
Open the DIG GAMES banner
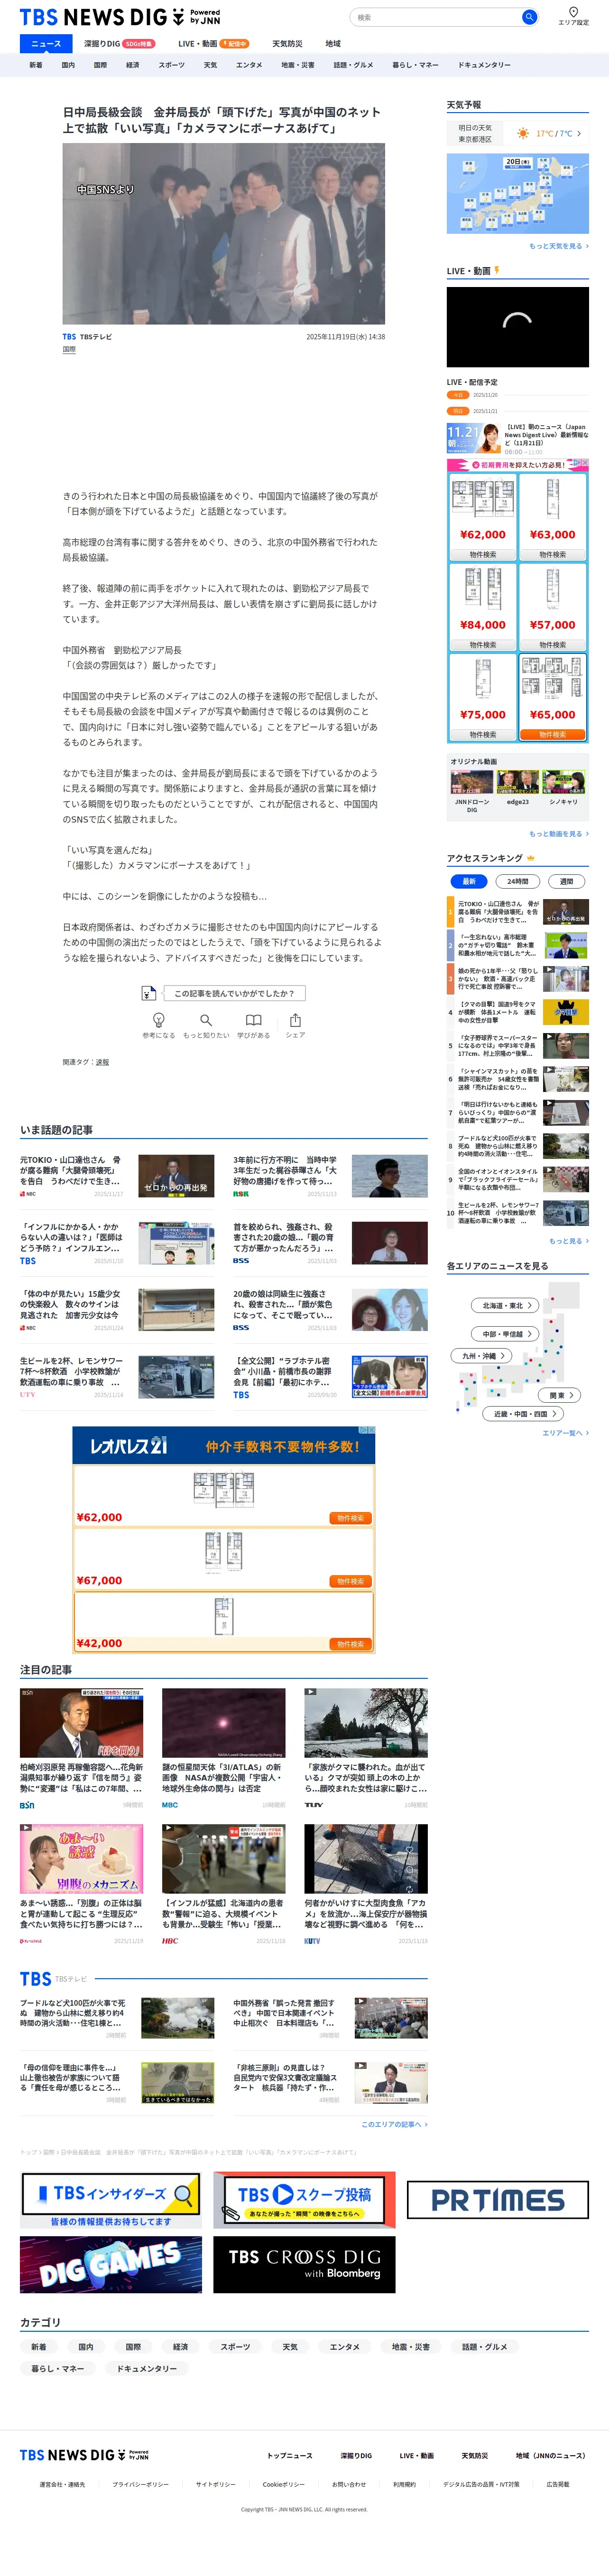point(111,2265)
